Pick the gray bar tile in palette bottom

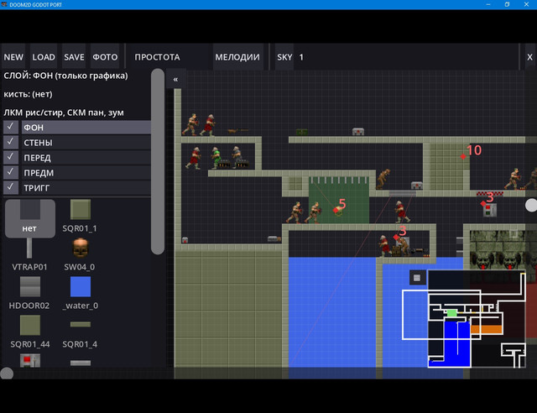(x=81, y=363)
